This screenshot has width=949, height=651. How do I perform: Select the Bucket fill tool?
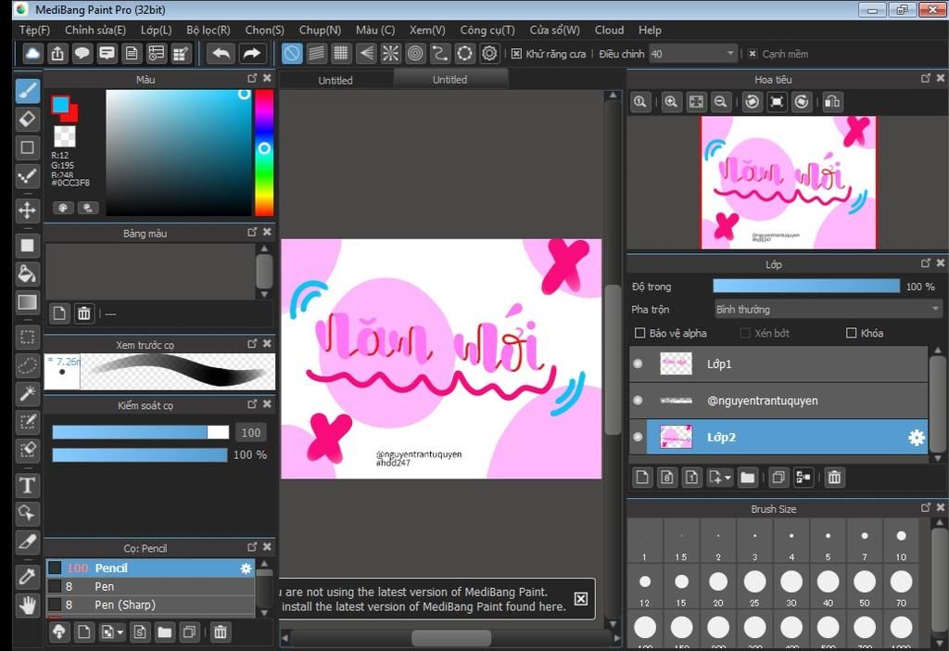[27, 274]
